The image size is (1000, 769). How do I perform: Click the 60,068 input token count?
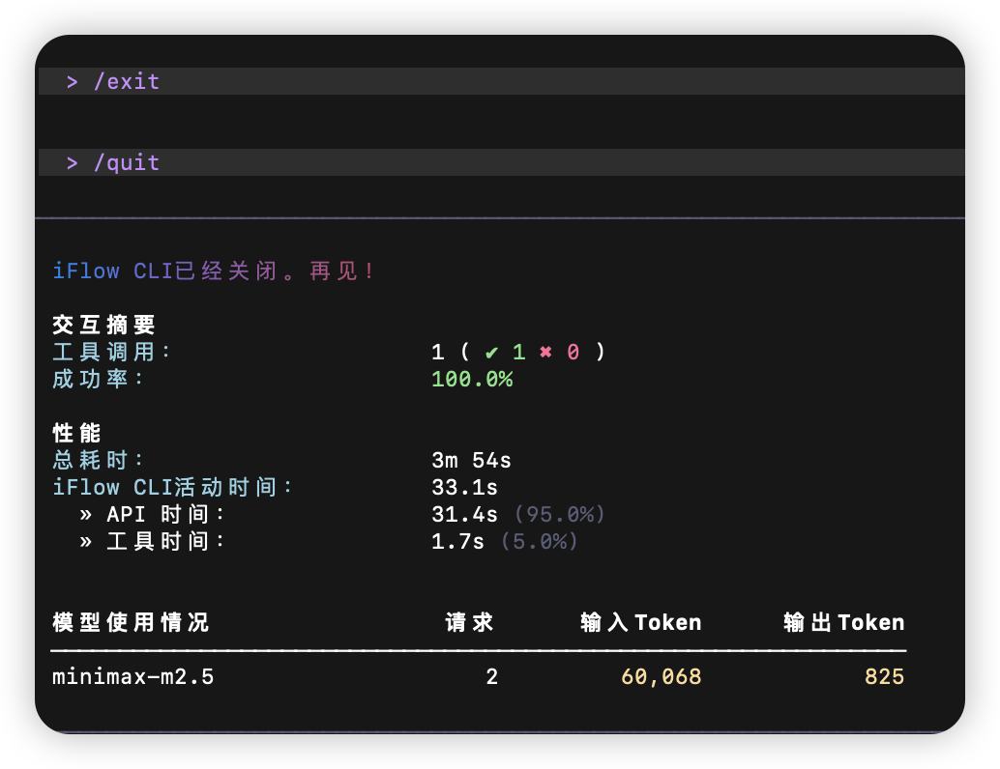662,677
